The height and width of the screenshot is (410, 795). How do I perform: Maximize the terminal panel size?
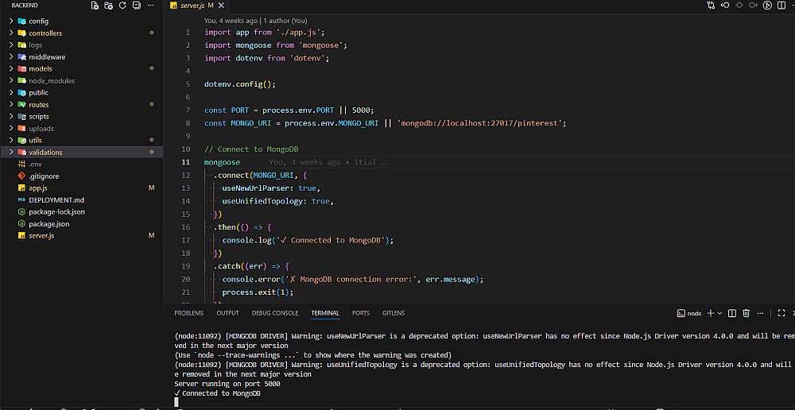point(781,313)
